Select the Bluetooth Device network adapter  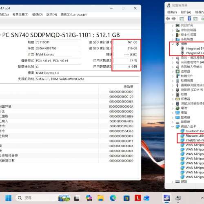(195, 131)
